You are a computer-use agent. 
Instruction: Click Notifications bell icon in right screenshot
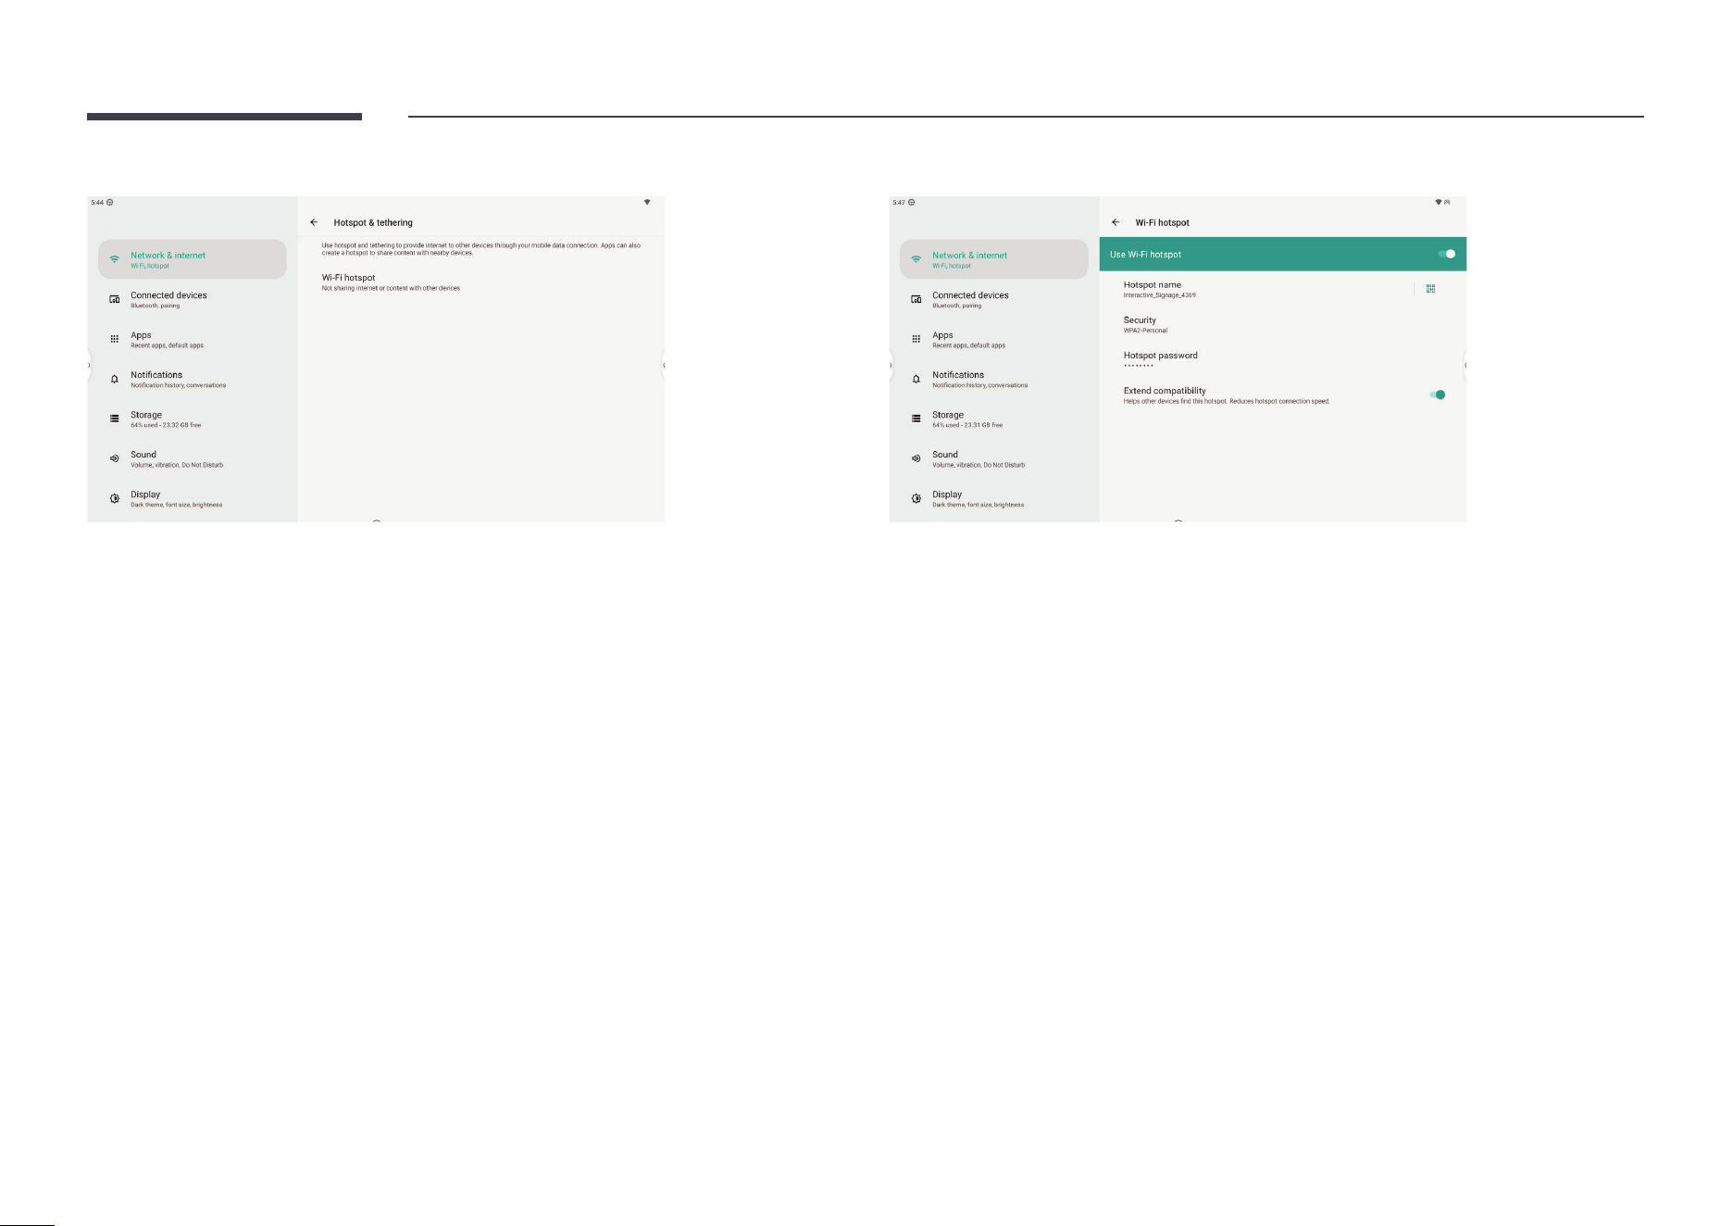coord(916,379)
